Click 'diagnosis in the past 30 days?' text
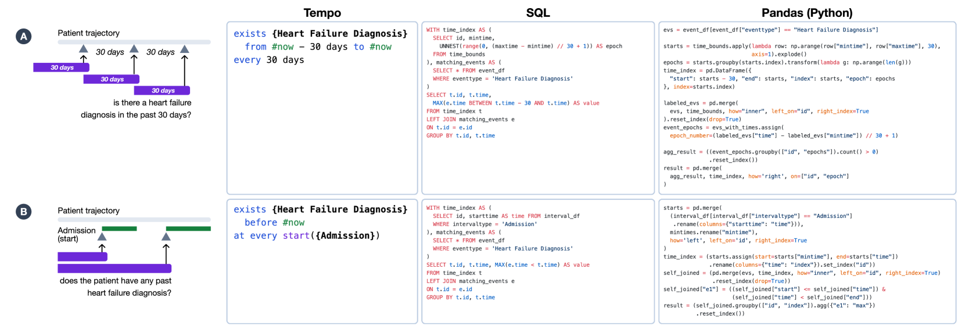 coord(136,115)
